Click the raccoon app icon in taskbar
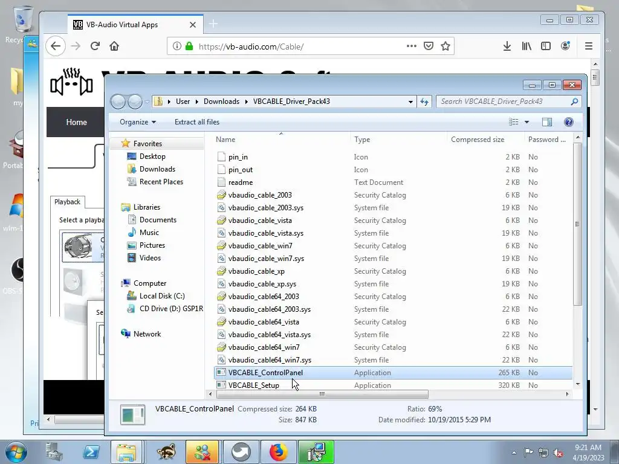 pos(166,452)
